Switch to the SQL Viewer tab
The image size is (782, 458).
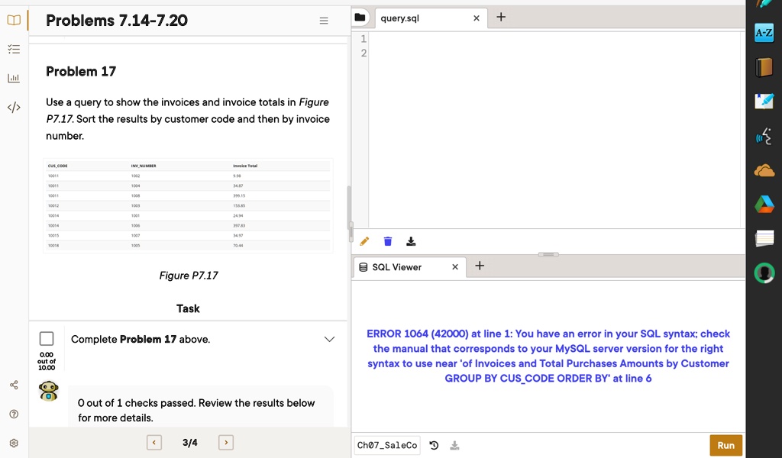396,267
